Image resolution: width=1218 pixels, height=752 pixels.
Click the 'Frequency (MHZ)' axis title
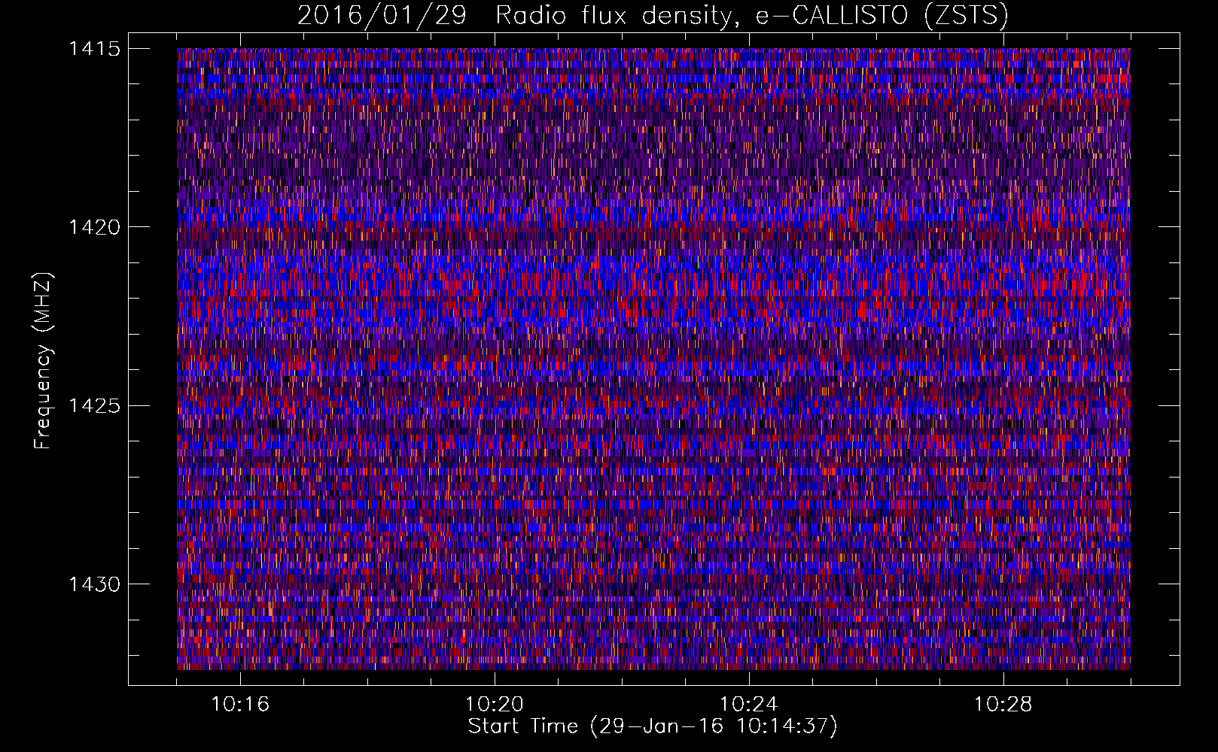coord(44,360)
